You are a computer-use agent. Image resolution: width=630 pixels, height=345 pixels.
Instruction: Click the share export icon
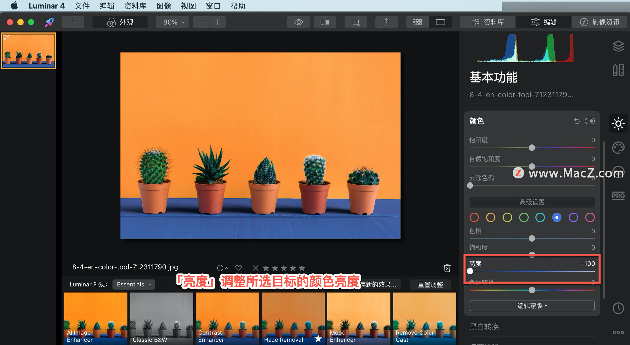click(x=387, y=22)
